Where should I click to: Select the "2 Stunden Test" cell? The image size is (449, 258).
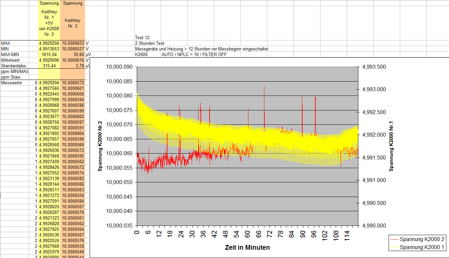coord(150,43)
